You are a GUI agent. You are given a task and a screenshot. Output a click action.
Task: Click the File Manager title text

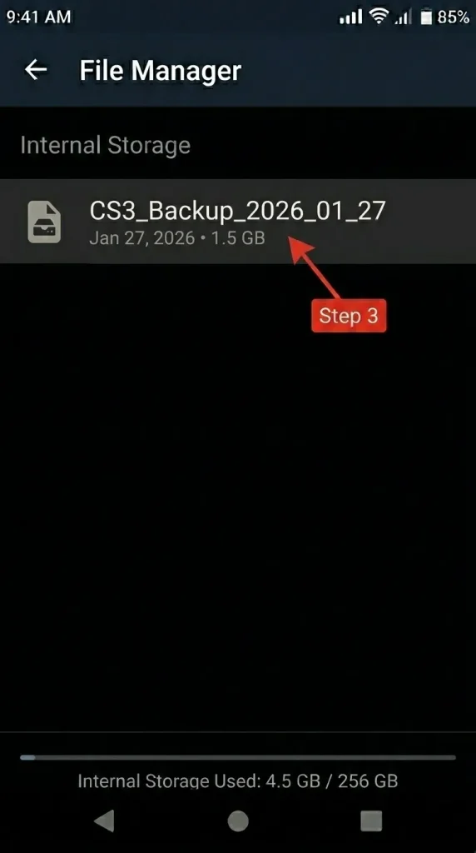(x=161, y=71)
